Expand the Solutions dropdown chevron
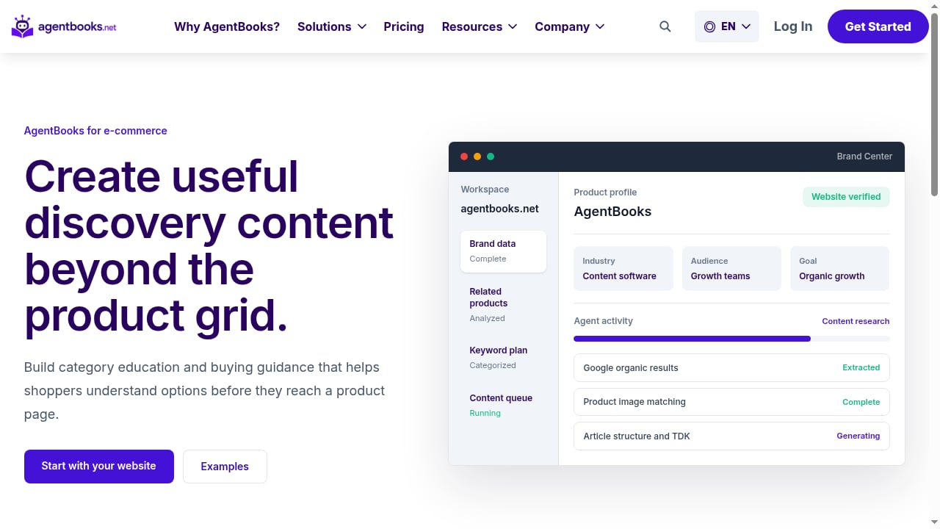The width and height of the screenshot is (940, 529). pyautogui.click(x=362, y=26)
